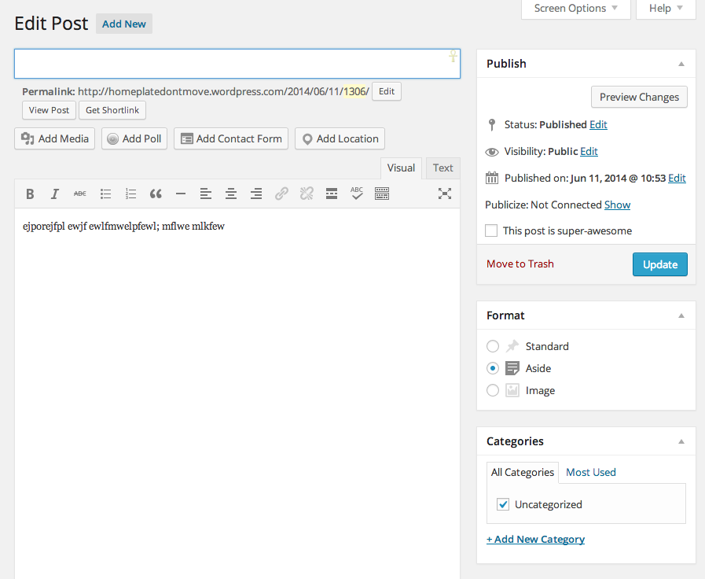Enter distraction-free fullscreen writing mode
705x579 pixels.
(x=445, y=194)
